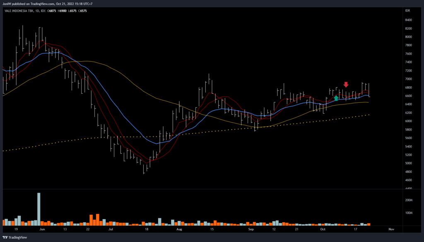This screenshot has width=424, height=242.
Task: Click the Jul label on time axis
Action: tap(110, 229)
